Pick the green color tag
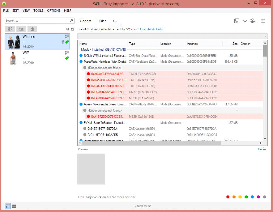The image size is (273, 212). (246, 197)
